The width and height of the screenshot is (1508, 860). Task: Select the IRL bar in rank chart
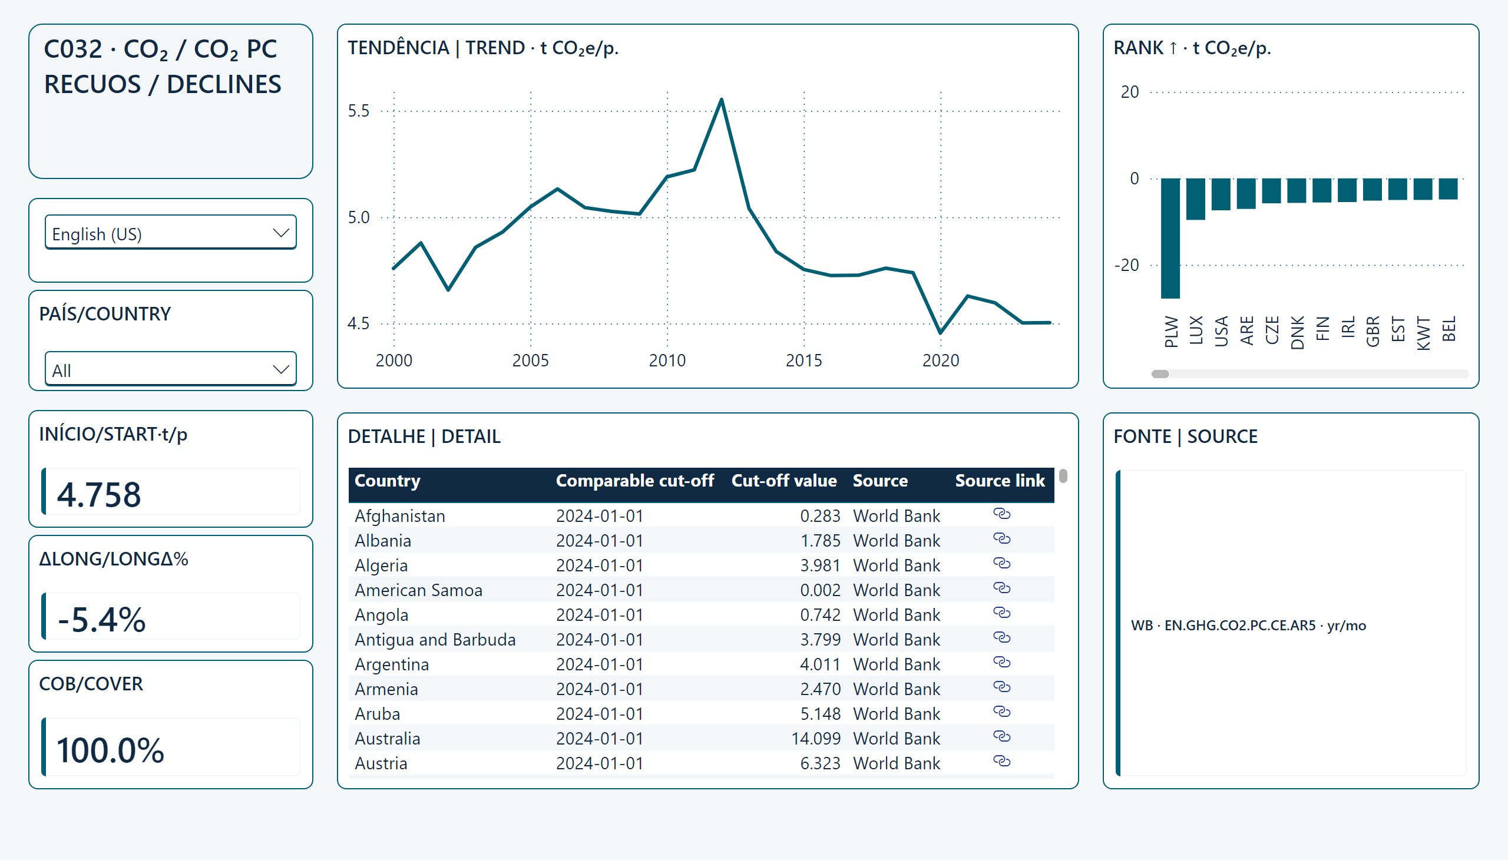1347,190
